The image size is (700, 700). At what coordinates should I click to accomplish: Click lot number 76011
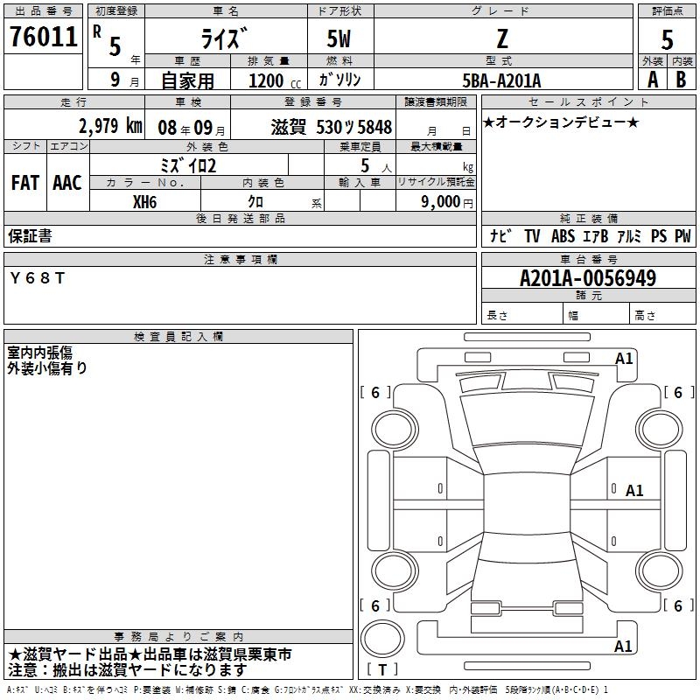click(x=43, y=37)
